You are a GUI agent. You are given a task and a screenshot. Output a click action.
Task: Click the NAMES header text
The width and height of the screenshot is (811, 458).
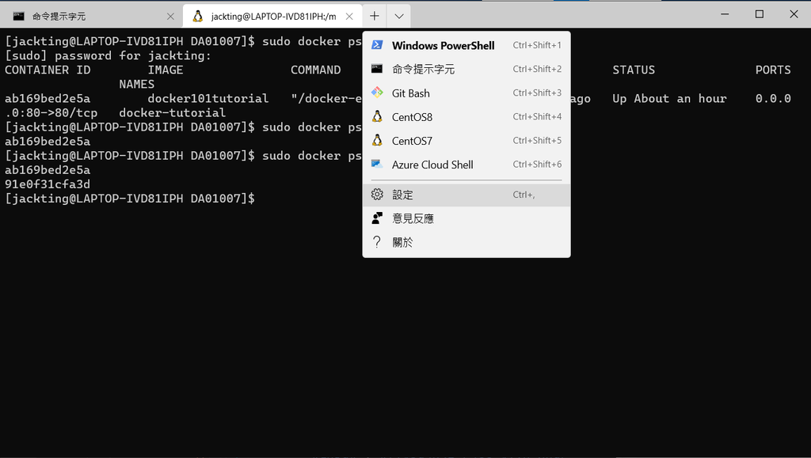[136, 84]
